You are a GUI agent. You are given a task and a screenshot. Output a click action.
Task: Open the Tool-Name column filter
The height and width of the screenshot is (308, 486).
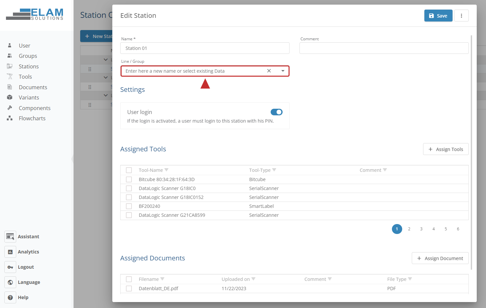(x=166, y=170)
